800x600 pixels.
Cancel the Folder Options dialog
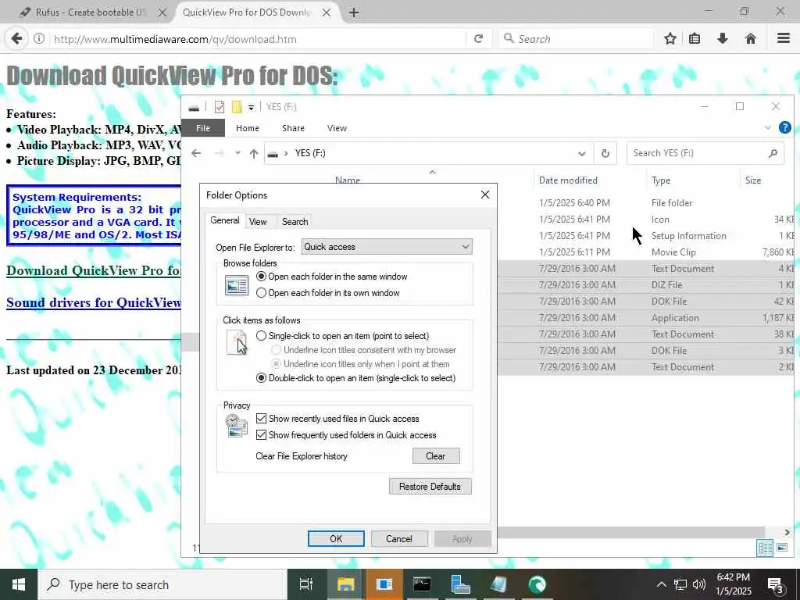[399, 539]
